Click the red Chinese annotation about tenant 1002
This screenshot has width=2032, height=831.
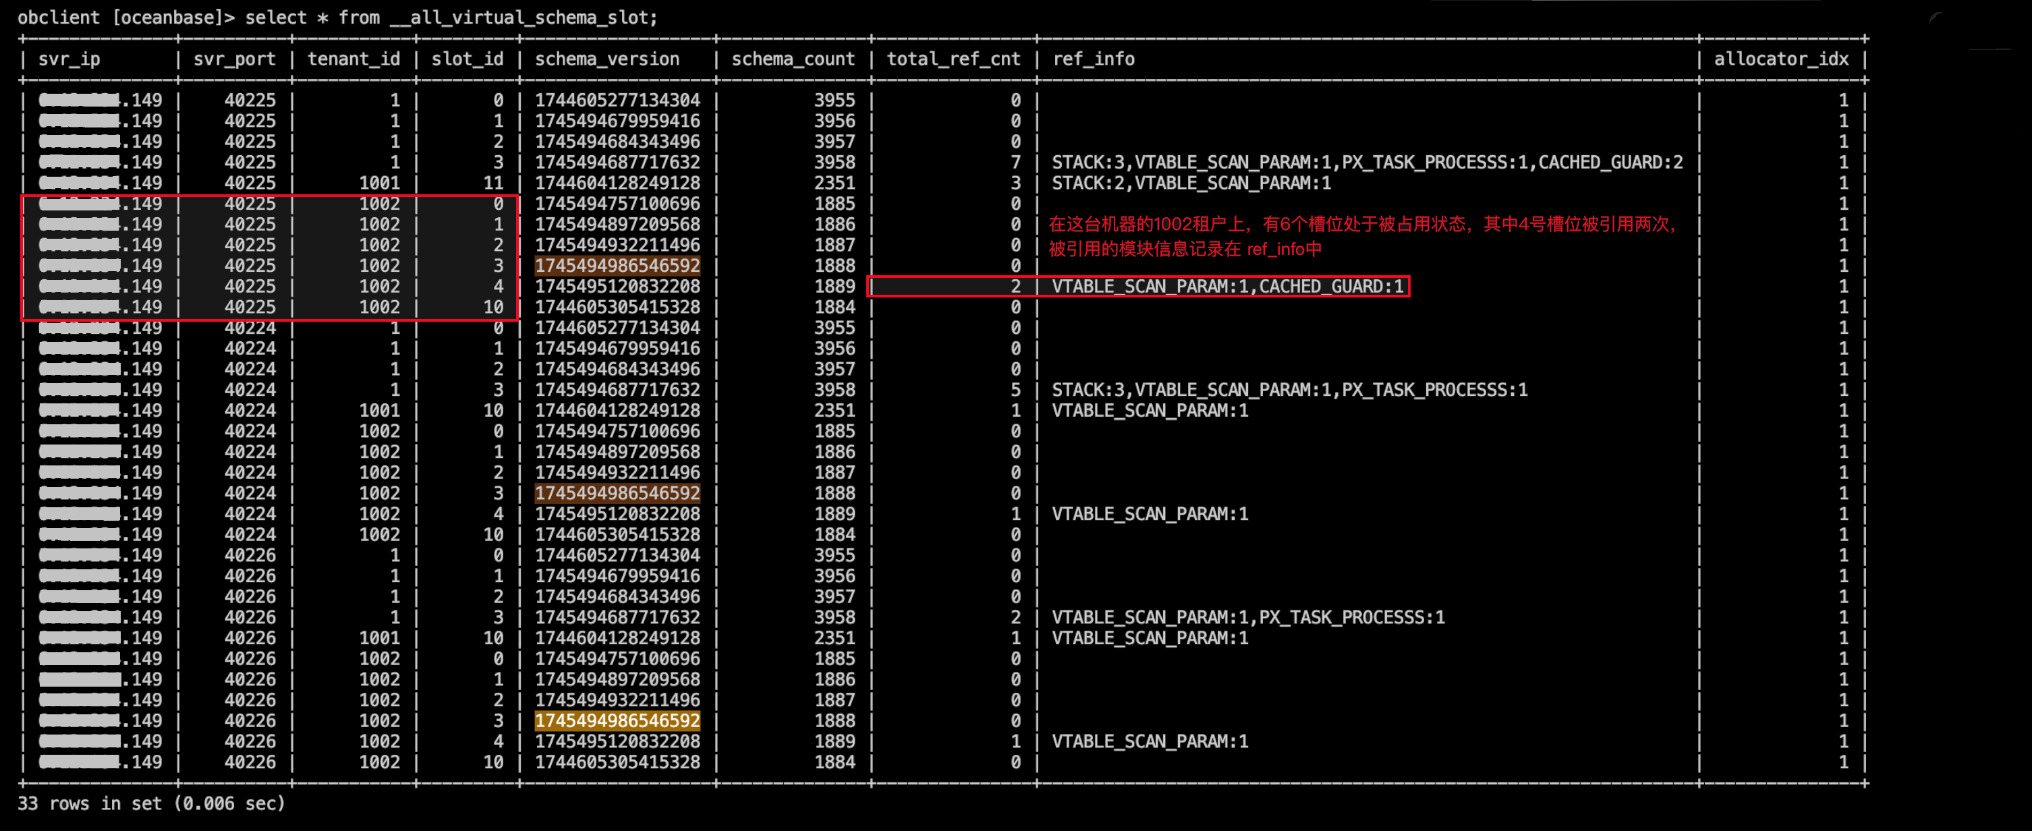(x=1362, y=235)
